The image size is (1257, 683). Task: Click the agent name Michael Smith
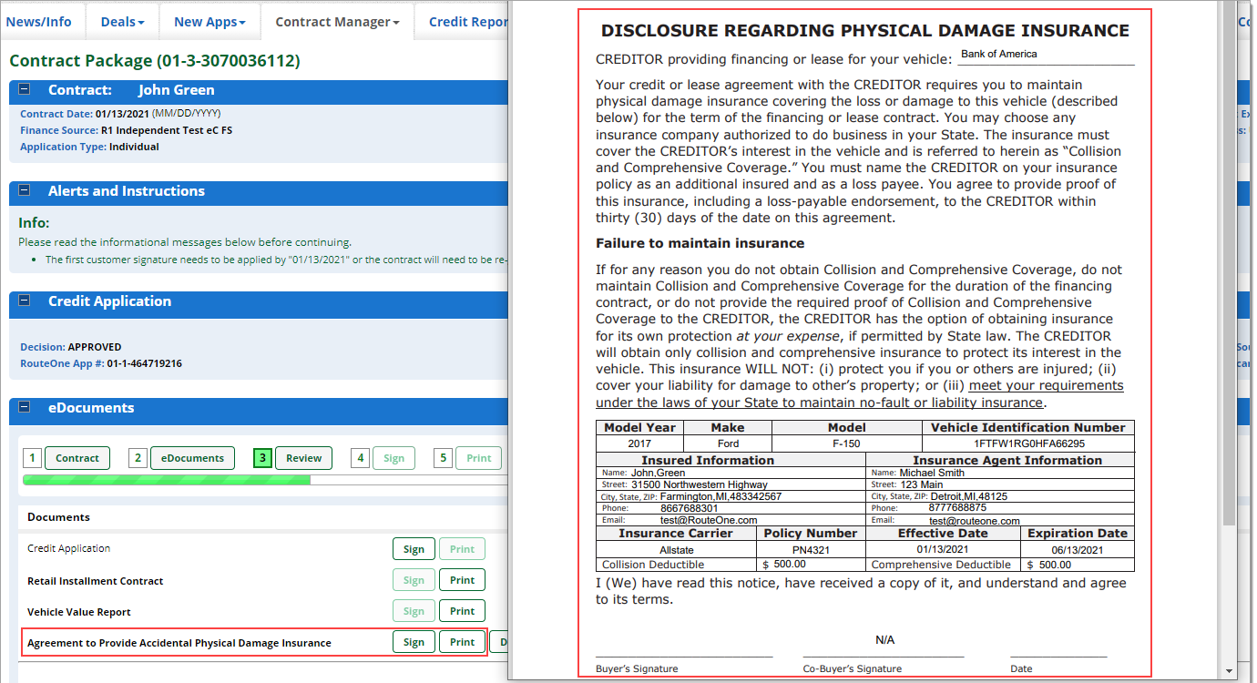coord(932,473)
